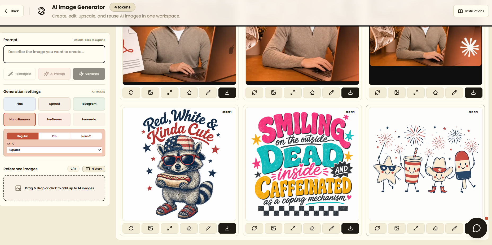Image resolution: width=492 pixels, height=245 pixels.
Task: Open the Smiling Dead Inside thumbnail
Action: 302,164
